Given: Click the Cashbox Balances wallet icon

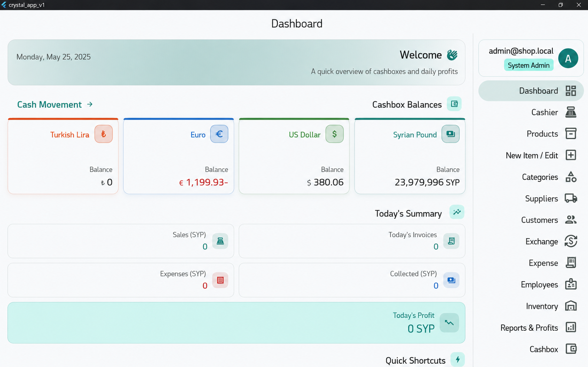Looking at the screenshot, I should pos(454,104).
